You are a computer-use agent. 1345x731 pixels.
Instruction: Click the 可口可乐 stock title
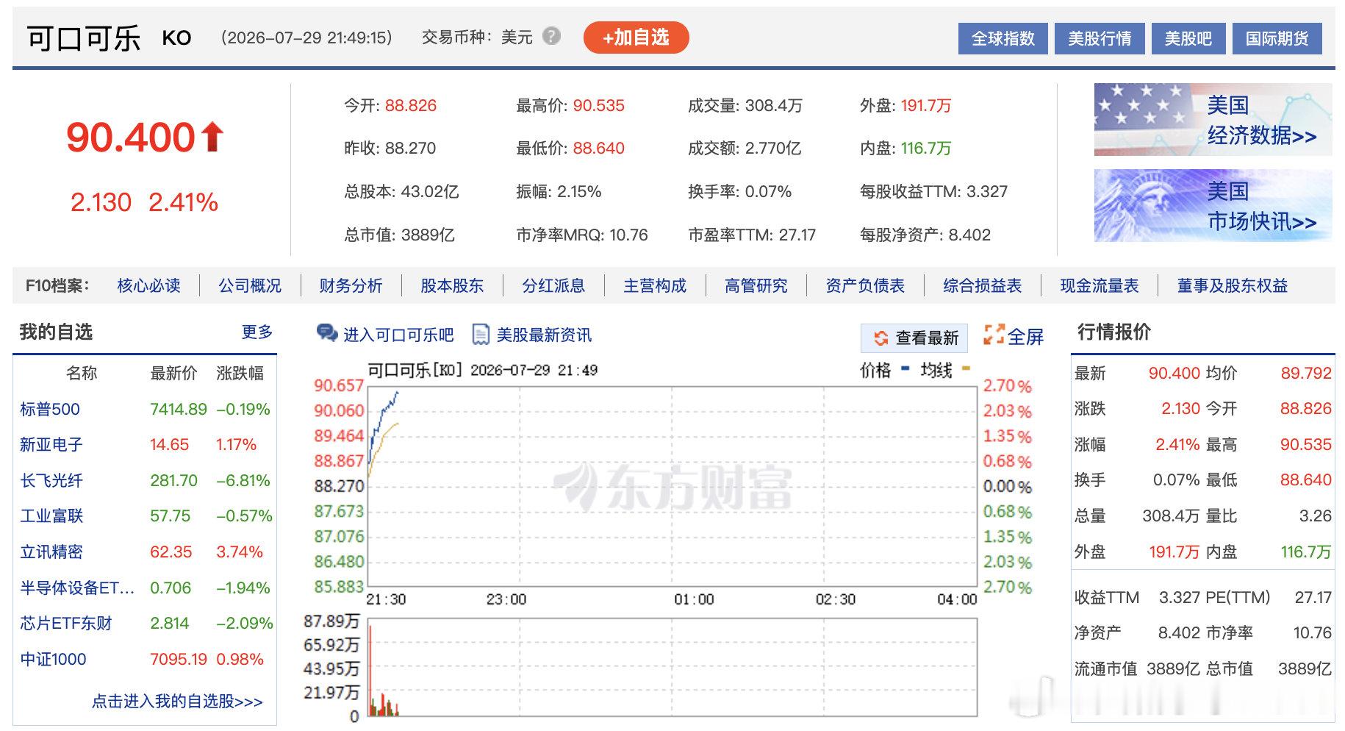[84, 38]
